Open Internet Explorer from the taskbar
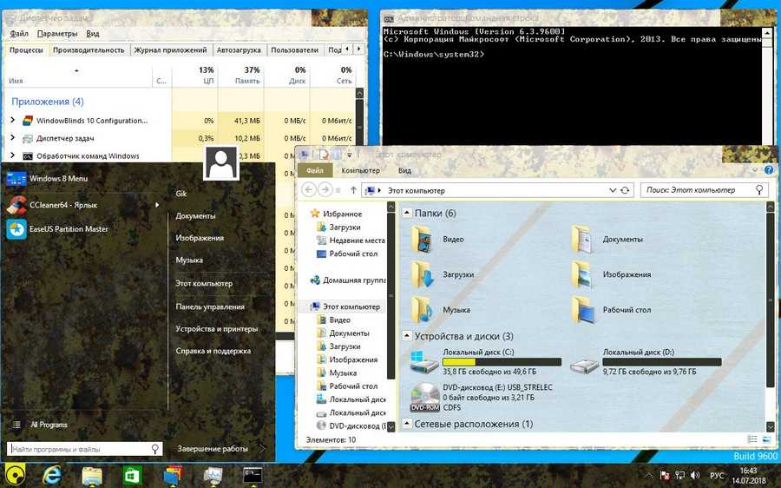 tap(51, 475)
